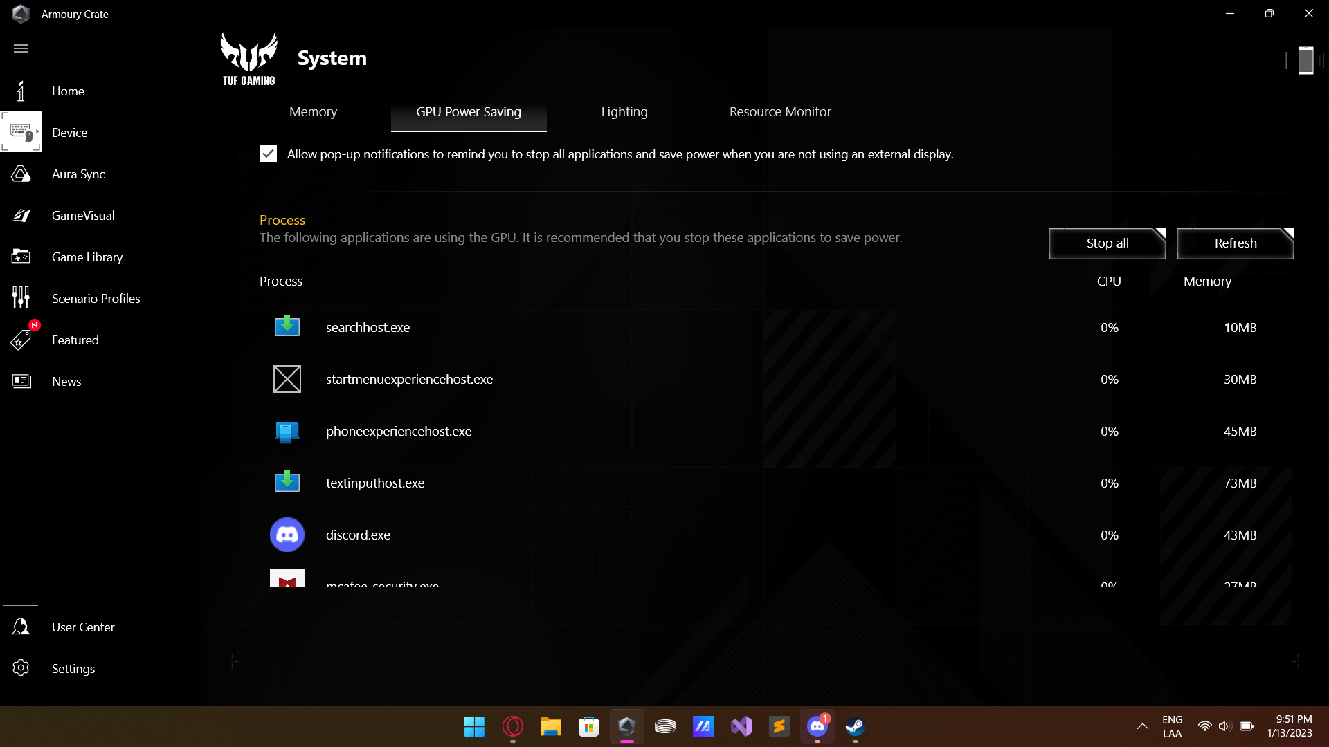The width and height of the screenshot is (1329, 747).
Task: Select Scenario Profiles sliders icon
Action: [21, 297]
